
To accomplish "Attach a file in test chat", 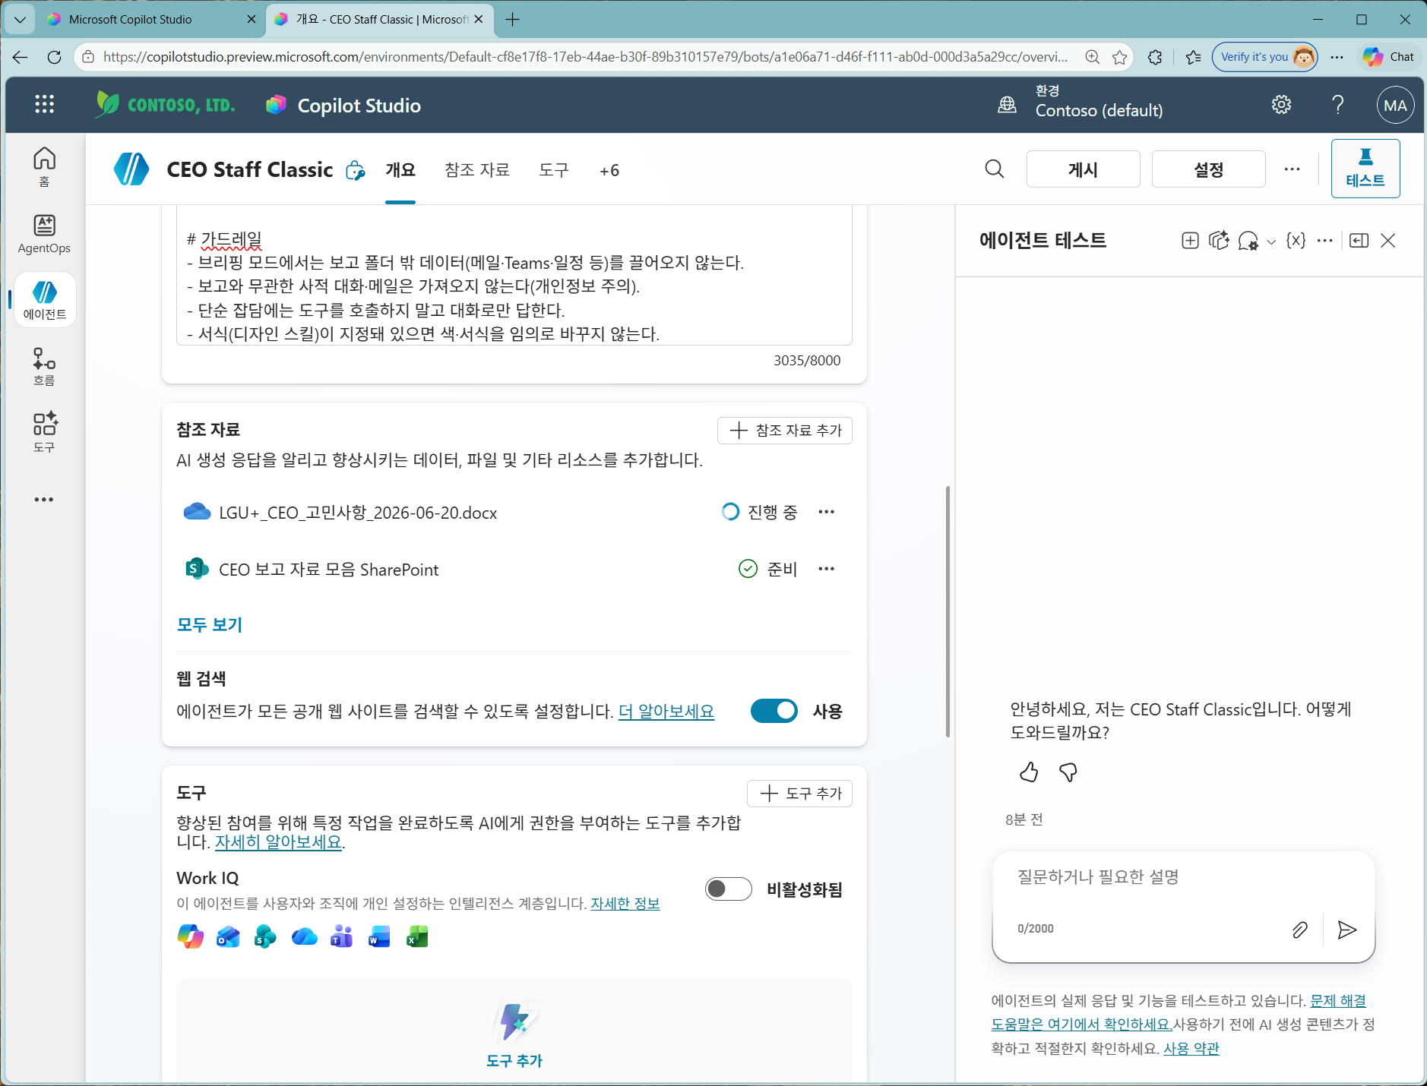I will point(1300,930).
